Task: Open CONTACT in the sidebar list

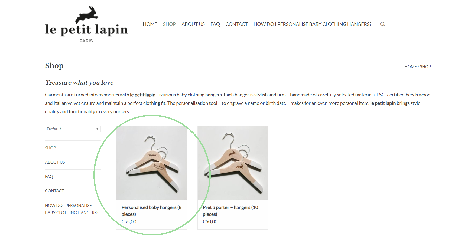Action: [54, 191]
